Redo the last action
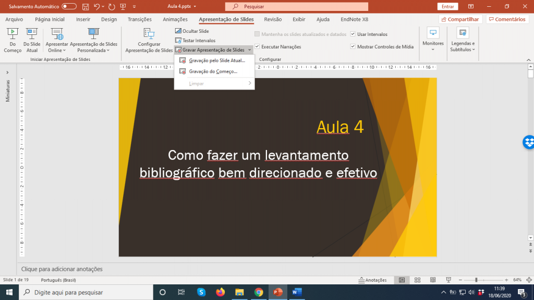 click(112, 6)
